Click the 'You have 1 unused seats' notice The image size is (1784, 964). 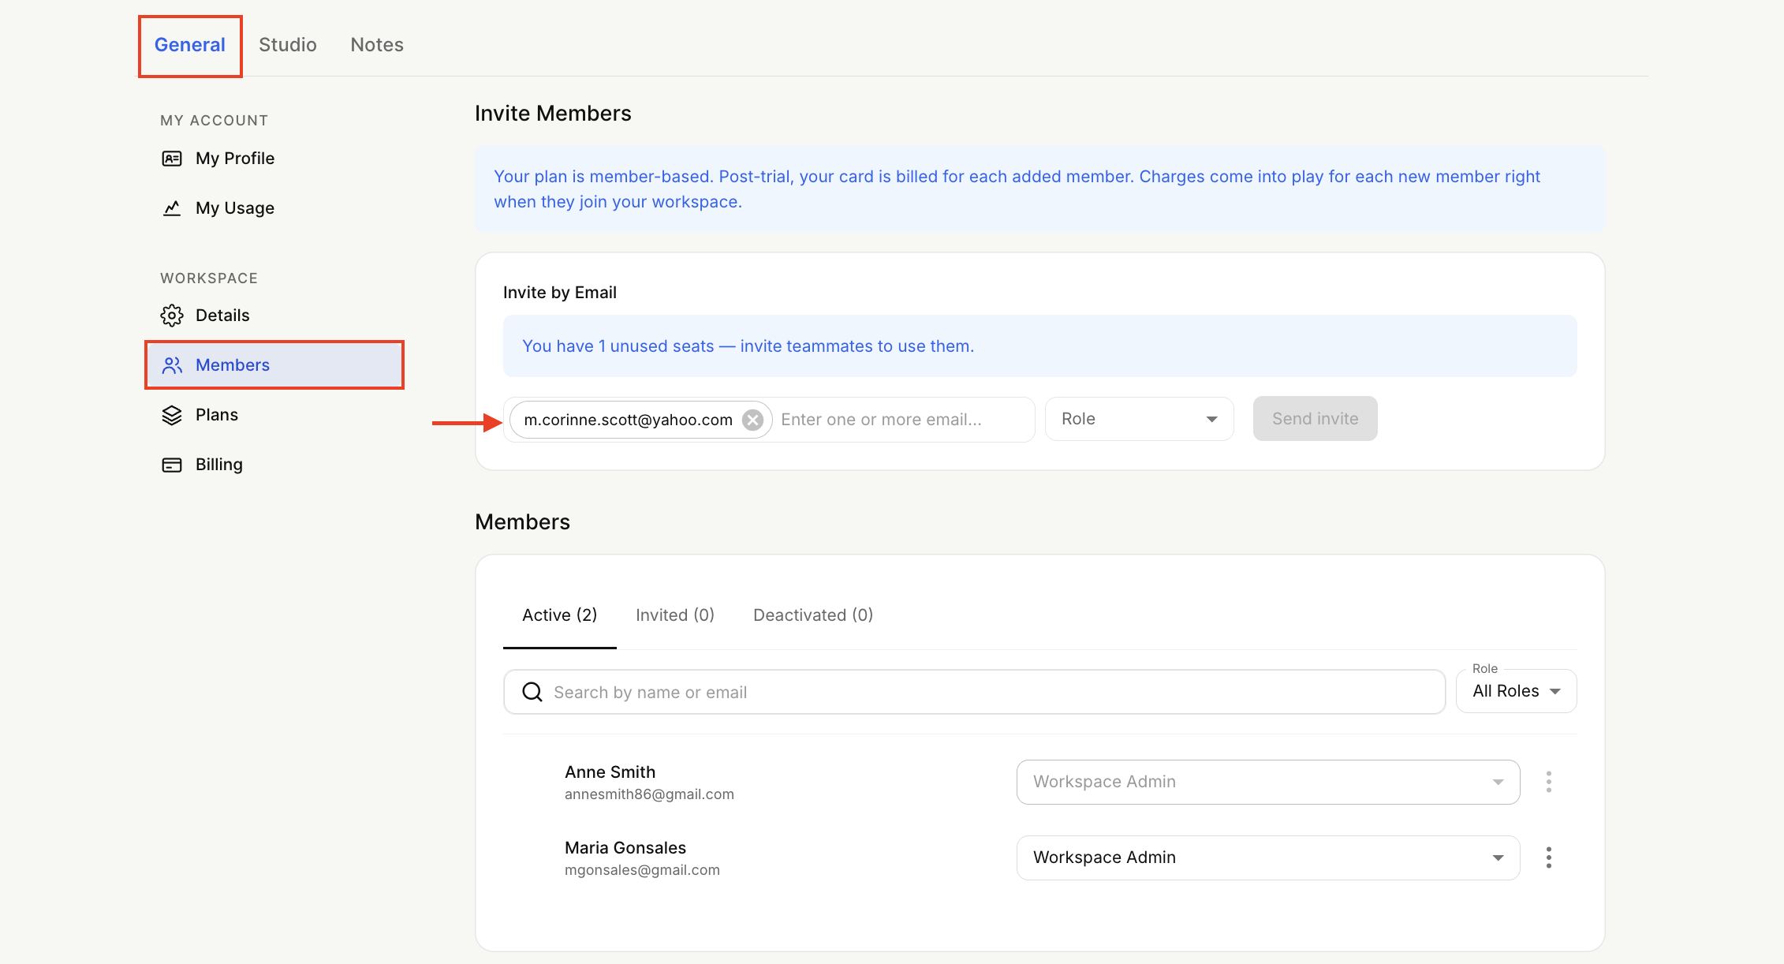[x=1039, y=346]
